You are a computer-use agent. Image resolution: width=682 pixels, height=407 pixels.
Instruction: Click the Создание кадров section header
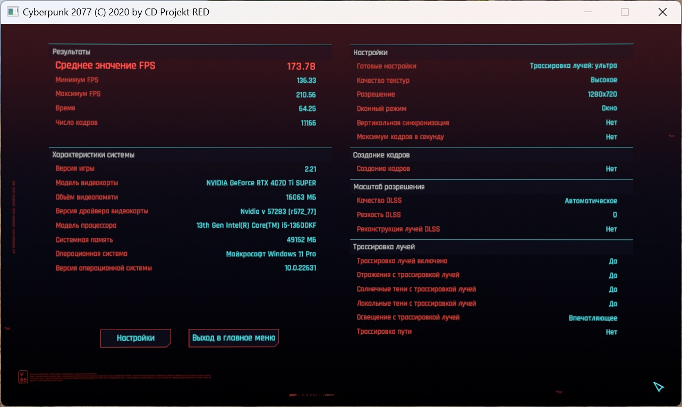[x=381, y=155]
